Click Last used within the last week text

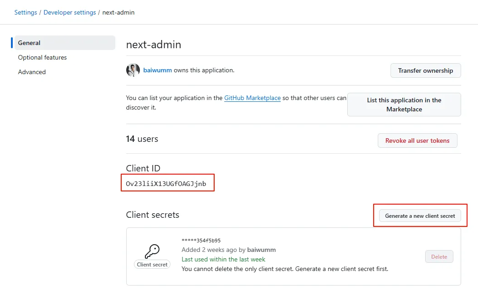tap(223, 260)
